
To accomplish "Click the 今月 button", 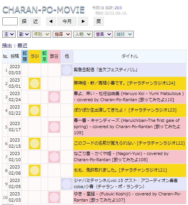I will point(67,21).
